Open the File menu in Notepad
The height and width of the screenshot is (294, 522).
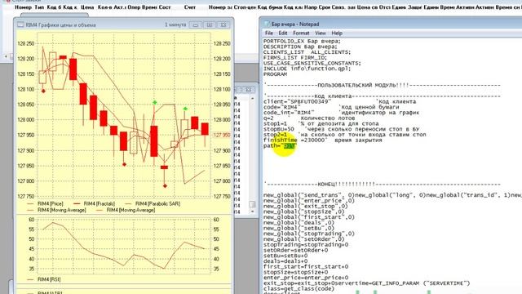(x=268, y=33)
